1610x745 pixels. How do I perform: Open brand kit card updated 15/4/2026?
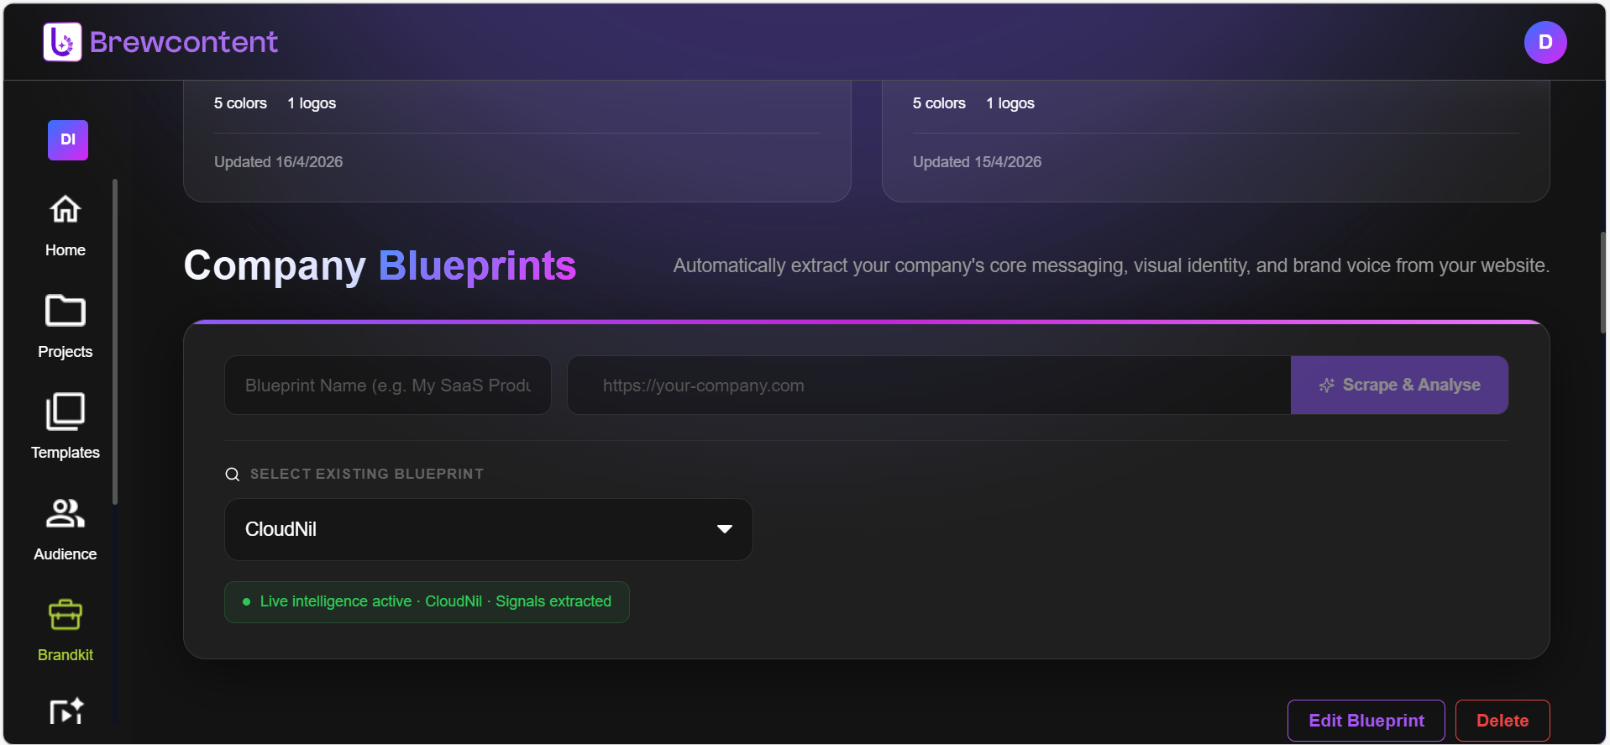(x=1216, y=141)
